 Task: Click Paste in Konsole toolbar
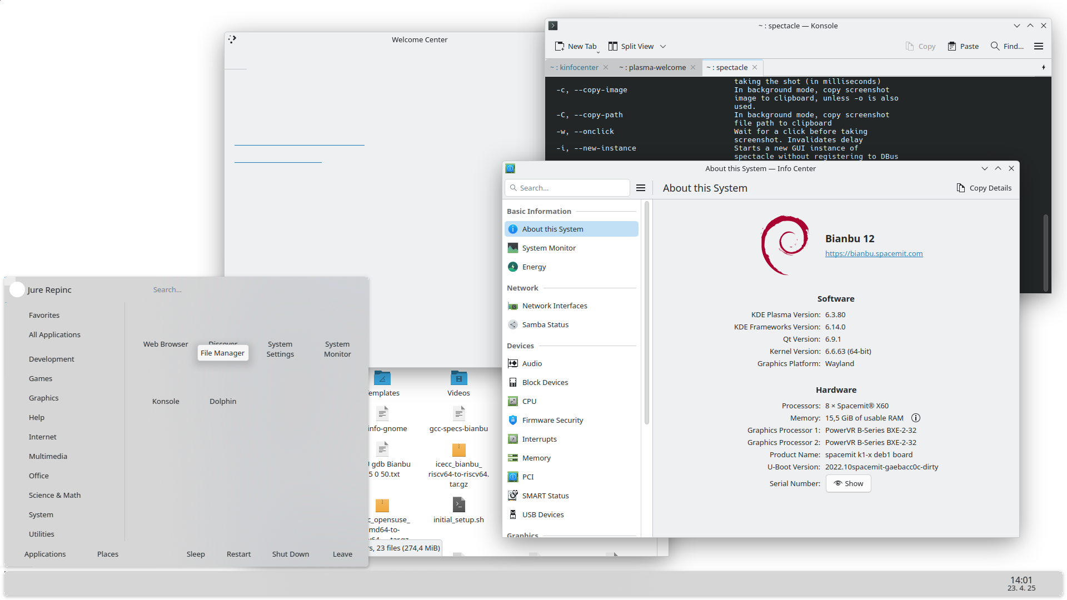963,46
